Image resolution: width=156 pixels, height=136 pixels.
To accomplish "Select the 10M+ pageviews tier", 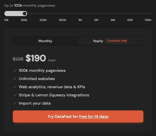I will (148, 20).
